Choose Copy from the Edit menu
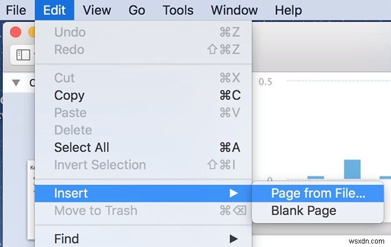Screen dimensions: 391x247 [70, 95]
